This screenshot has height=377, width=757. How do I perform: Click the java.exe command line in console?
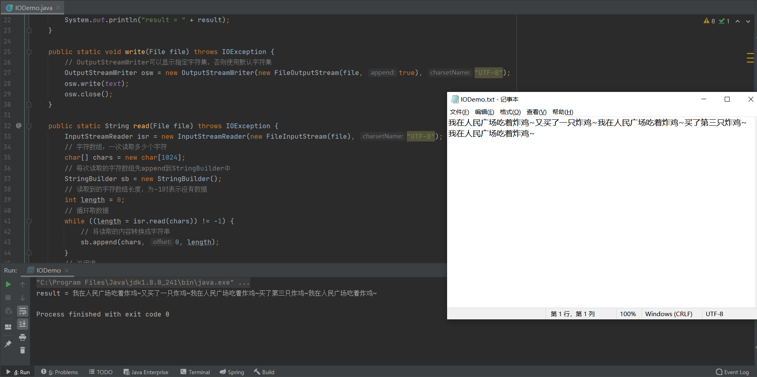pyautogui.click(x=143, y=283)
